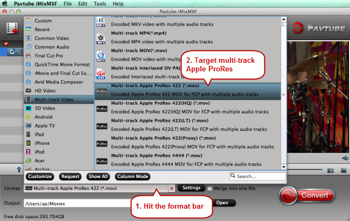
Task: Open QuickTime Movie Format icon
Action: click(29, 64)
